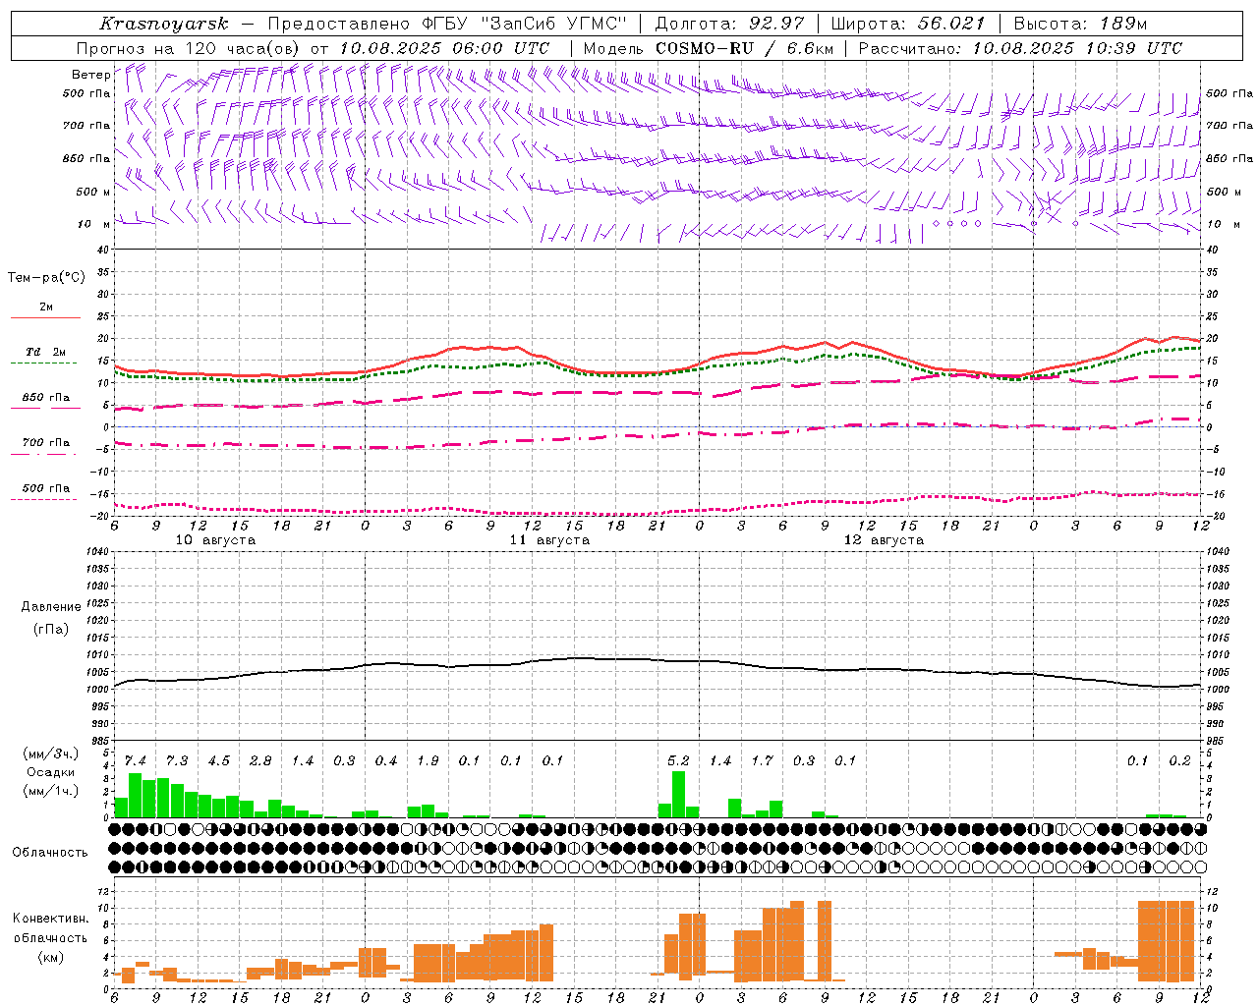Click the Широта: 56.021 header field
The width and height of the screenshot is (1258, 1006).
point(908,24)
